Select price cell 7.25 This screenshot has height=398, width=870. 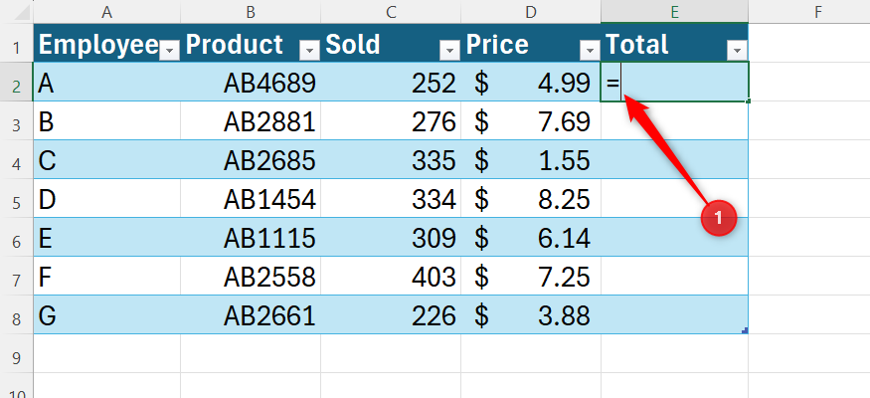[x=531, y=276]
